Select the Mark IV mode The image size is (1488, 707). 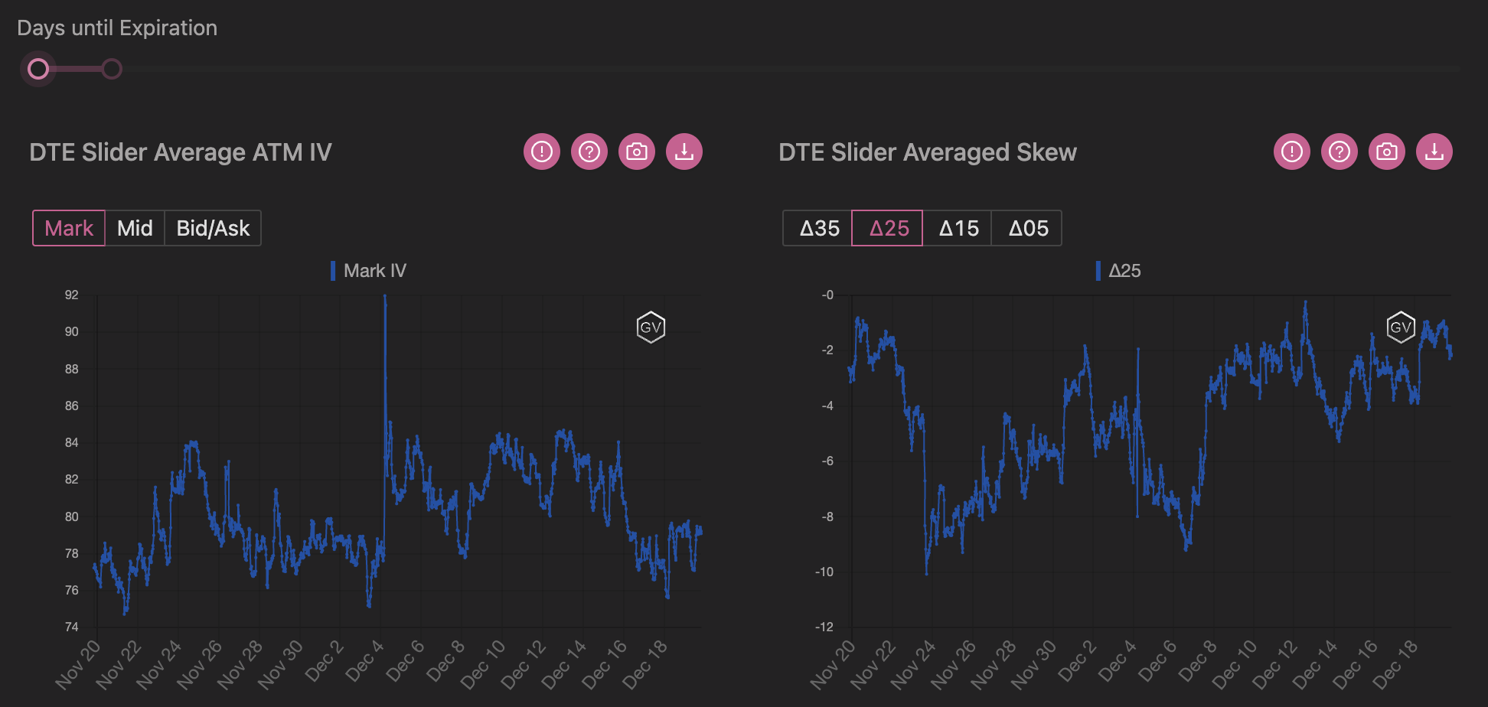point(69,228)
